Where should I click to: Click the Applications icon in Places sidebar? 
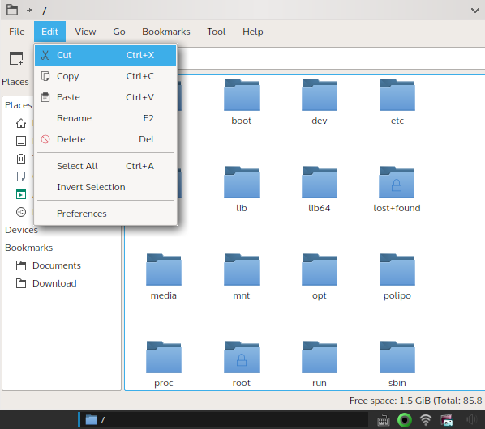tap(21, 194)
